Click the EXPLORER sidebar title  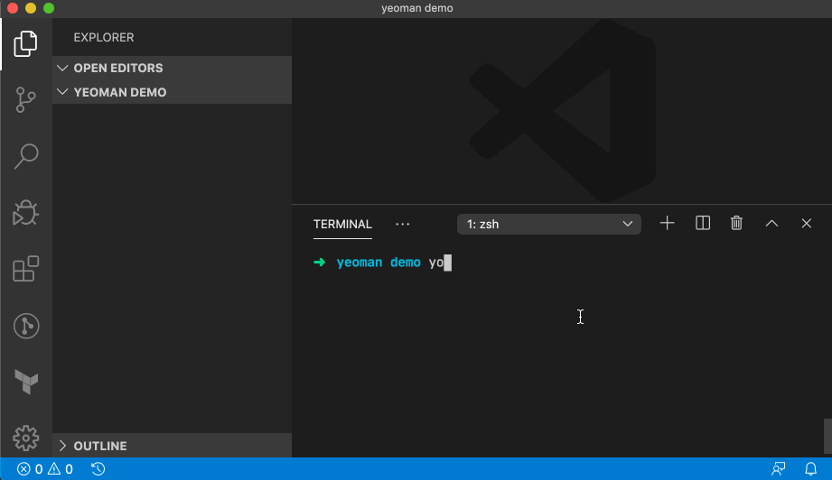tap(104, 38)
